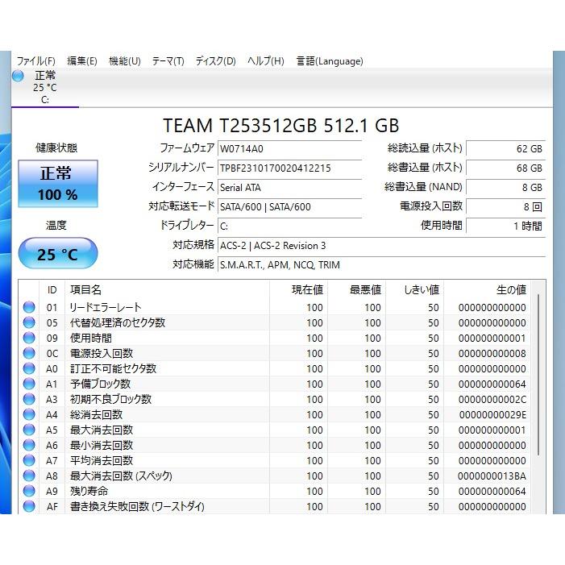Select the 平均消去回数 attribute name
Screen dimensions: 565x565
click(102, 460)
